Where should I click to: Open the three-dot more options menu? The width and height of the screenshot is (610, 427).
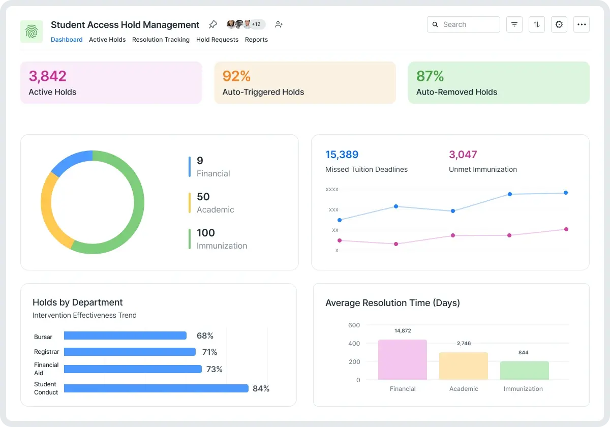tap(582, 24)
